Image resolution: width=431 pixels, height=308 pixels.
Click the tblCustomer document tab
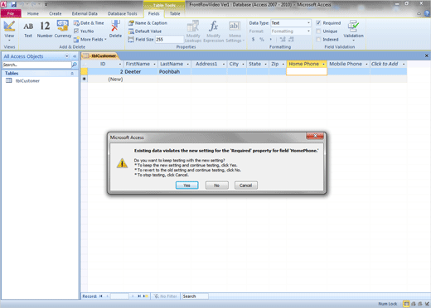[100, 55]
